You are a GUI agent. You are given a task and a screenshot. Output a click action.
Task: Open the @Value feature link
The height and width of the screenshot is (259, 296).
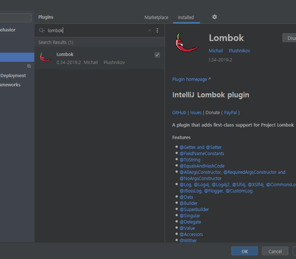tap(187, 228)
